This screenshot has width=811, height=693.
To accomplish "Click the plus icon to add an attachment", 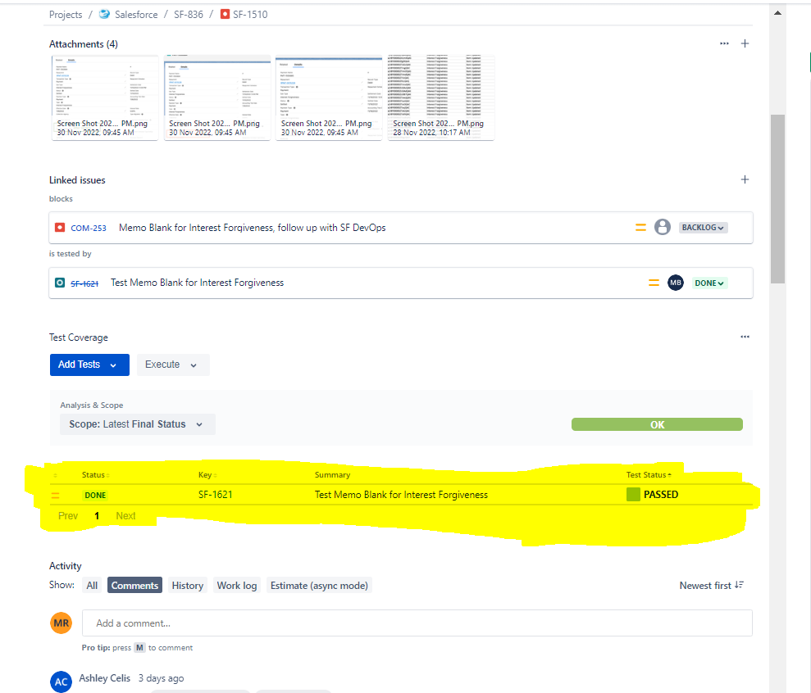I will tap(745, 43).
